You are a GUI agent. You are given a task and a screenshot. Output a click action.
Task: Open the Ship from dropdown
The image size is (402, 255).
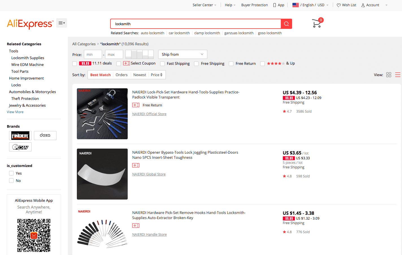coord(183,54)
